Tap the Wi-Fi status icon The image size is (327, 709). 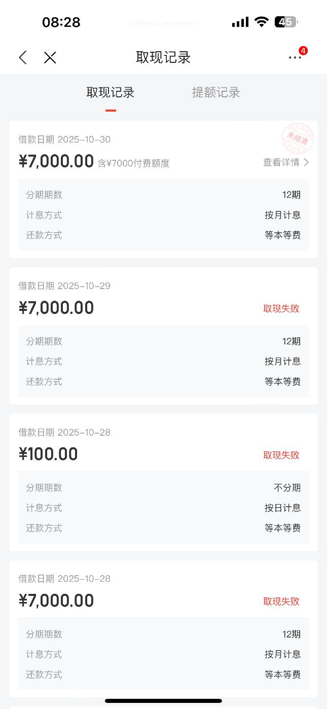coord(262,22)
